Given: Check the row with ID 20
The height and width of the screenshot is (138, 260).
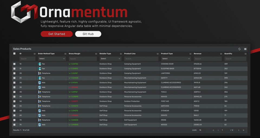Looking at the screenshot, I should (x=14, y=73).
